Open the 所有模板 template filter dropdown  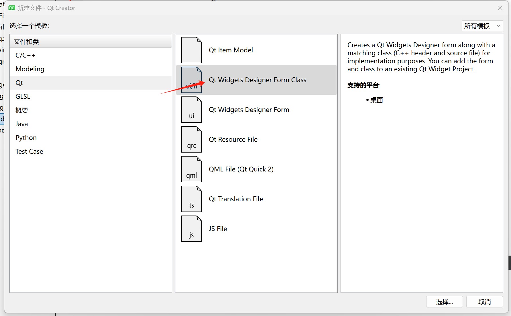click(482, 26)
